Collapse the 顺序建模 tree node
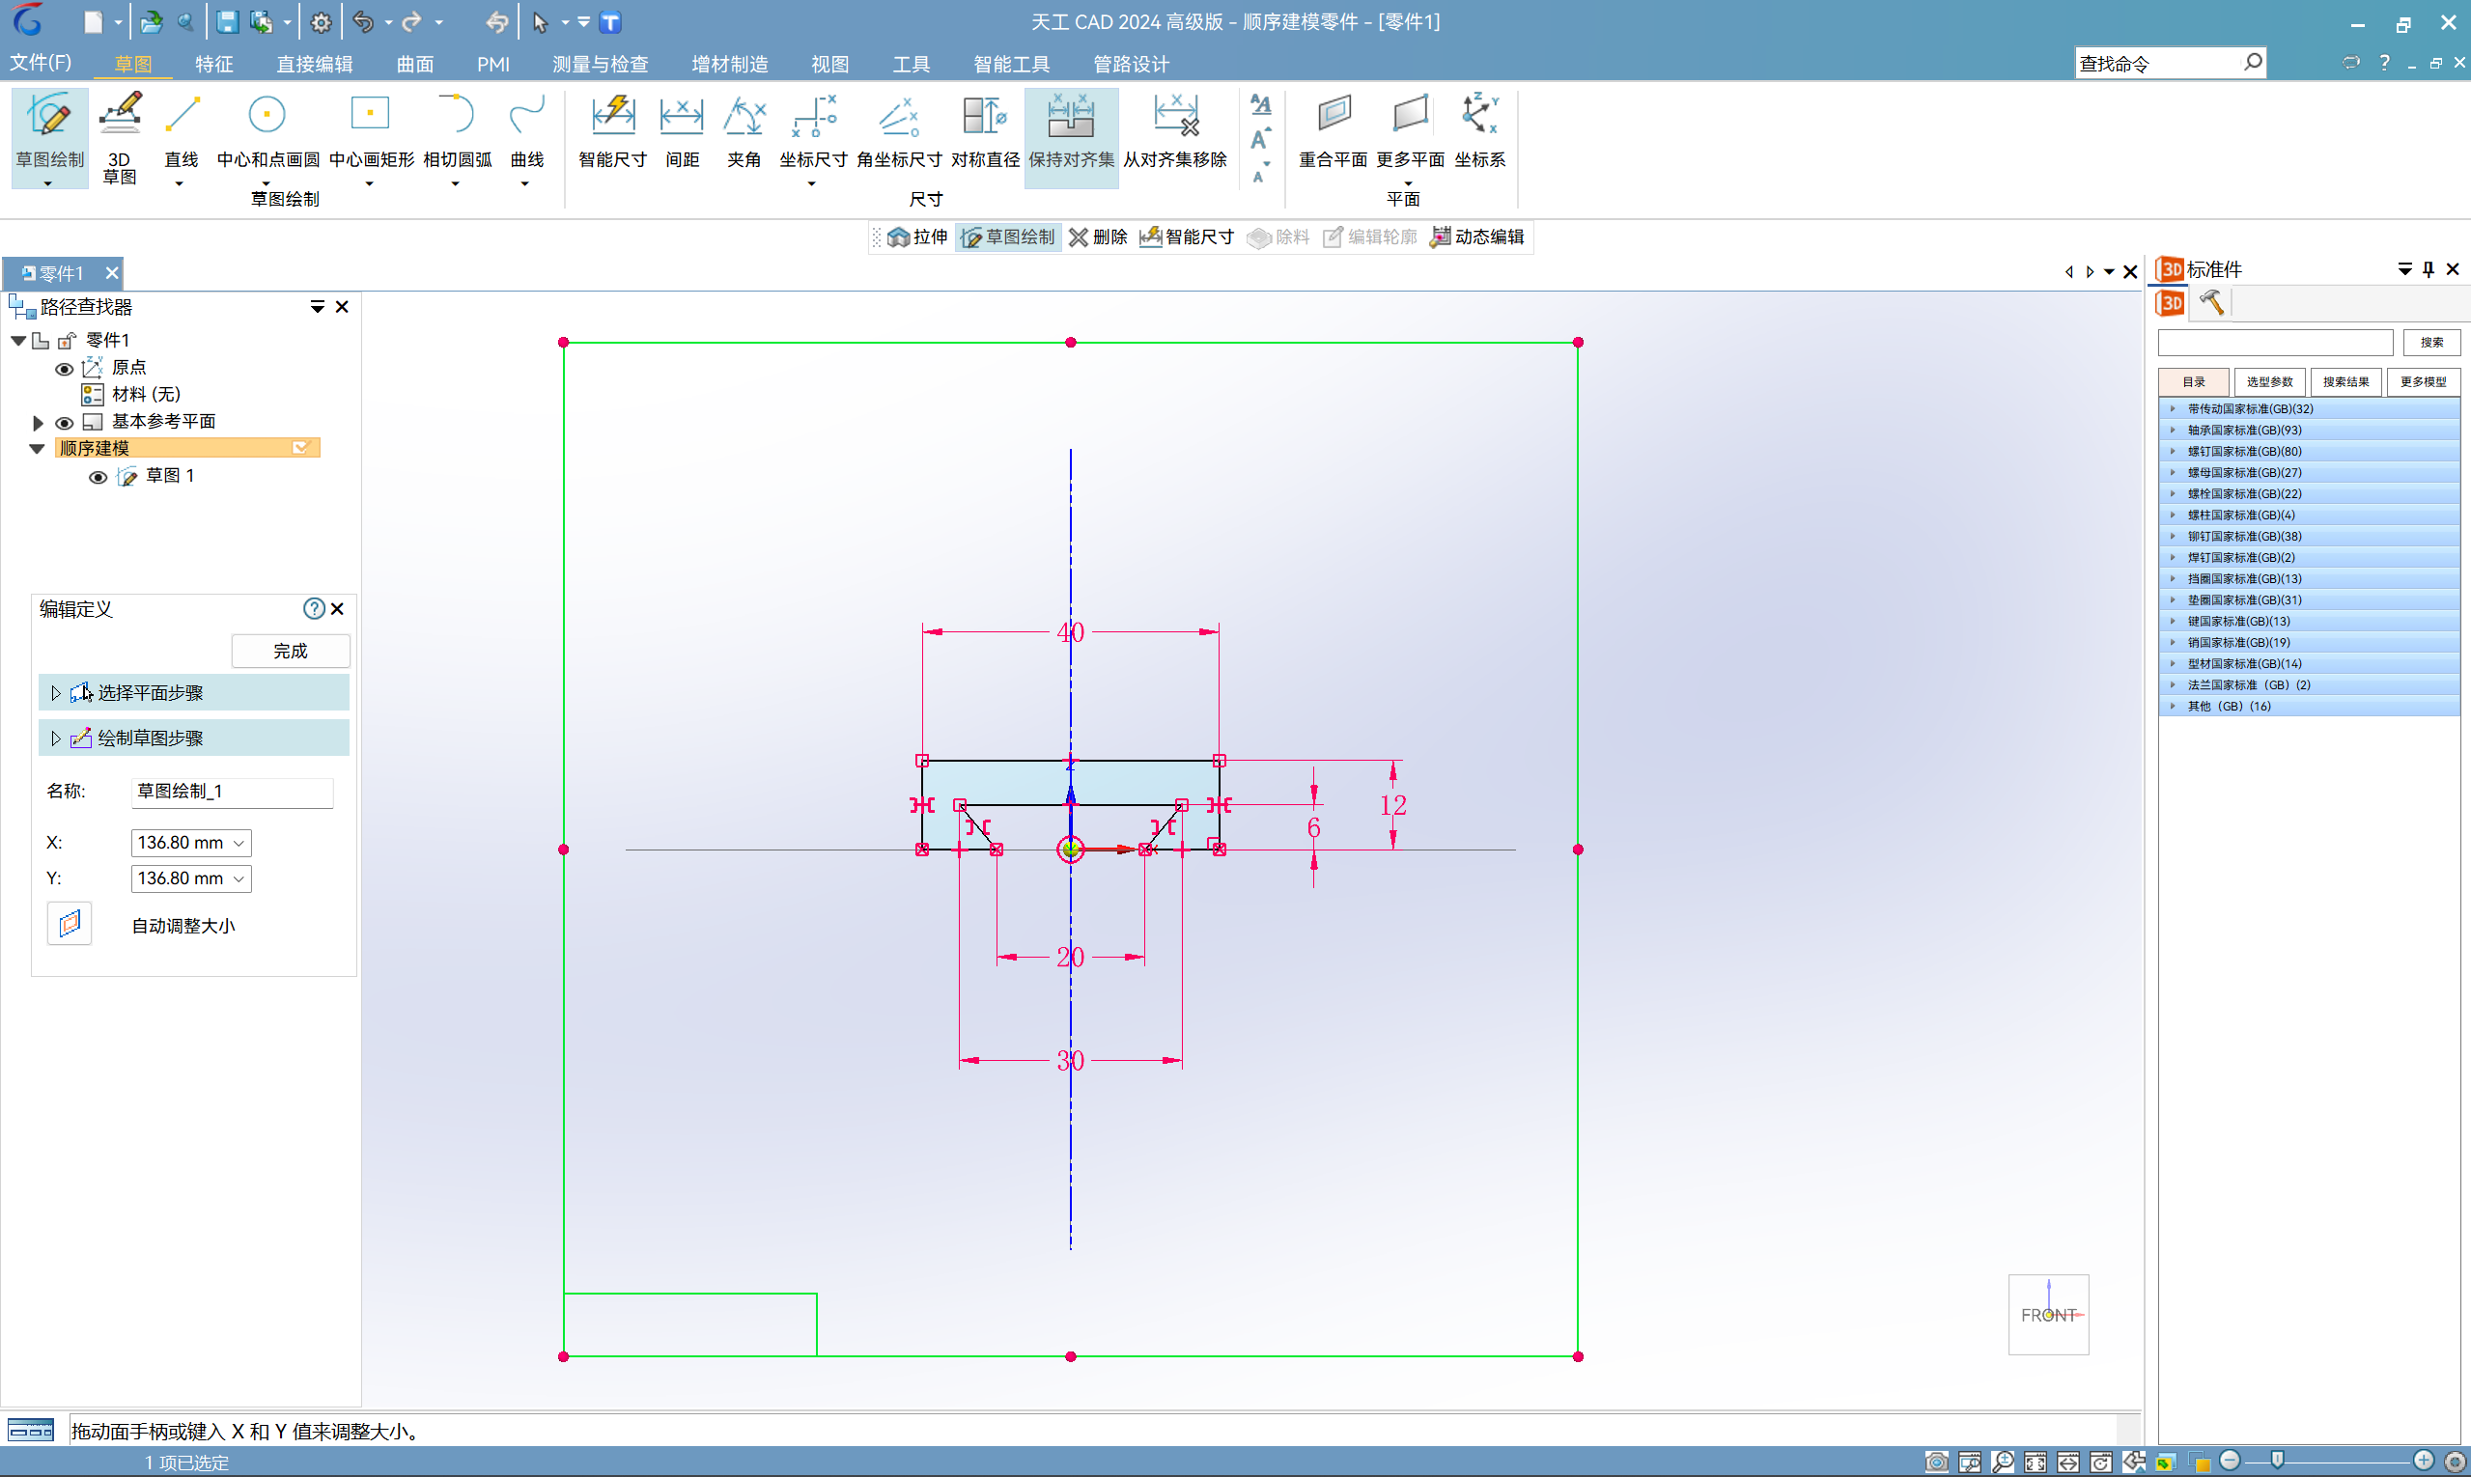 38,449
